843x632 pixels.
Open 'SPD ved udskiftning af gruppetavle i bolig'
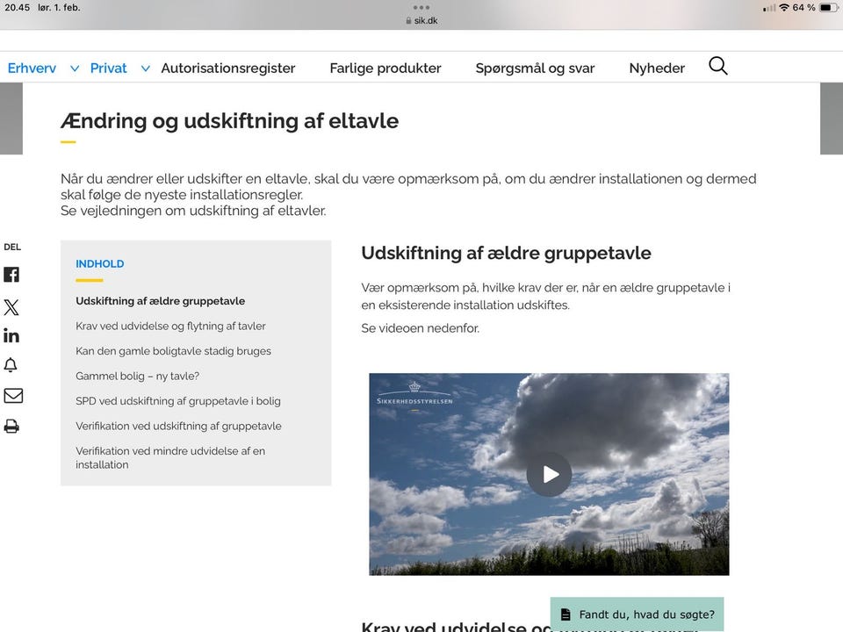(x=178, y=400)
